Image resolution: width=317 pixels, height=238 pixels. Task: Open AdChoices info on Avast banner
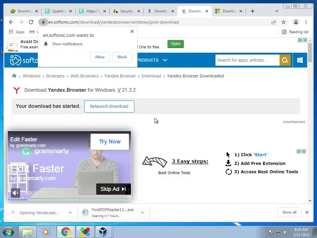[300, 40]
